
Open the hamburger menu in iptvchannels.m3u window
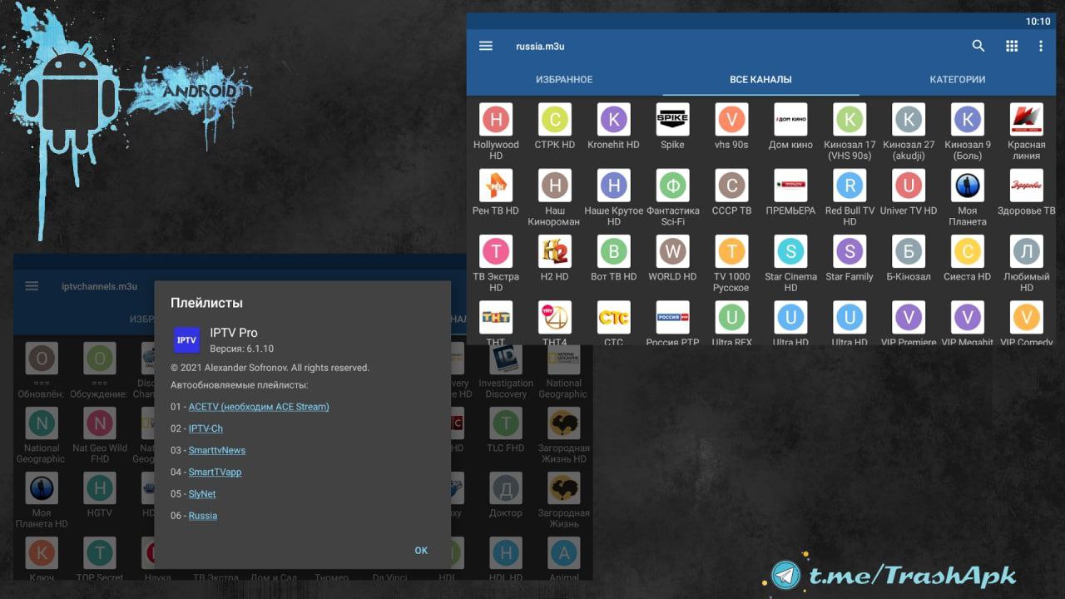point(32,286)
